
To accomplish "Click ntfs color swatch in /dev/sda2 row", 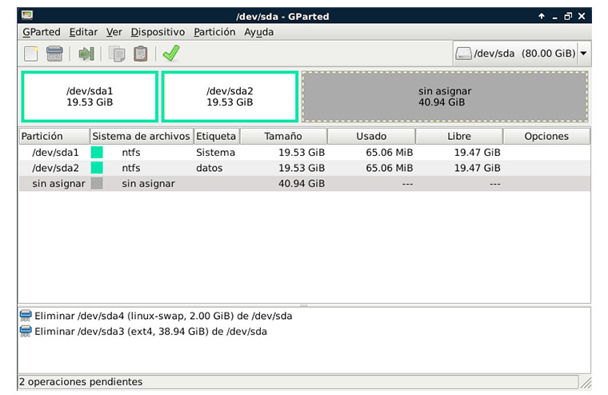I will click(97, 168).
